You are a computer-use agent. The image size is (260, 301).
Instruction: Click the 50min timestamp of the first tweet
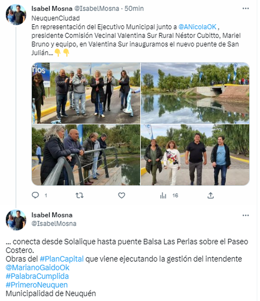tap(134, 8)
